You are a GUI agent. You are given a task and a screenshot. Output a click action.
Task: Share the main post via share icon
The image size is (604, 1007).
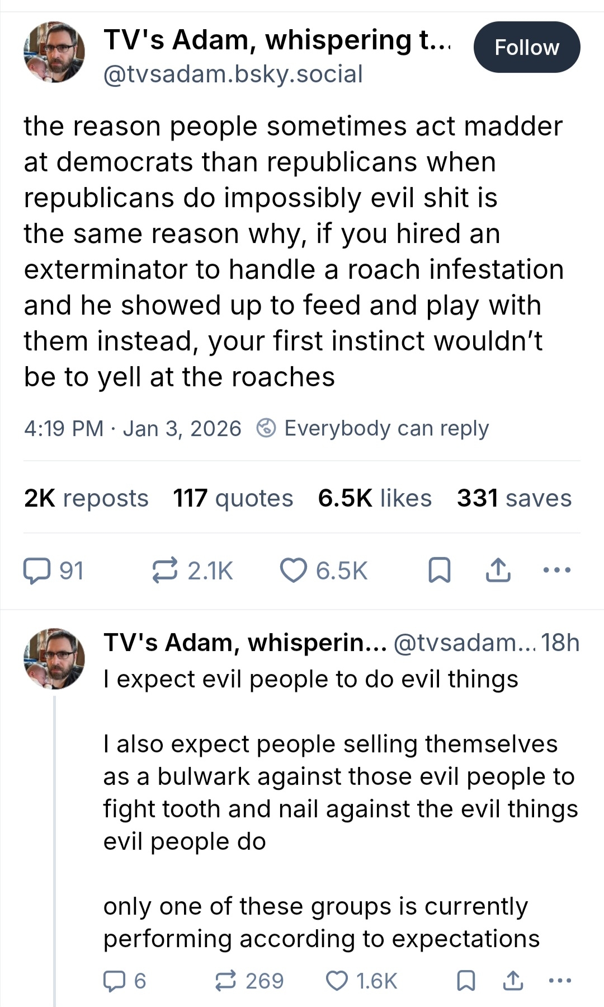(498, 570)
